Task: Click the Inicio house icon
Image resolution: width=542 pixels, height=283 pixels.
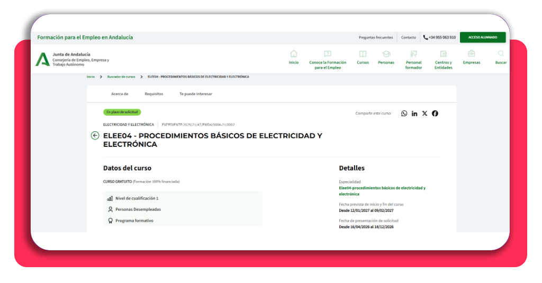Action: pyautogui.click(x=293, y=54)
